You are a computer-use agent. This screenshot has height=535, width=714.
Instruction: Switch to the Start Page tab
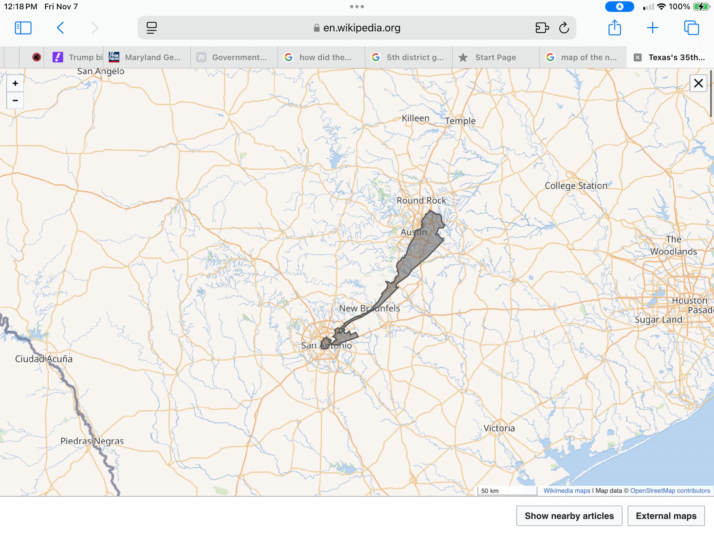point(495,57)
